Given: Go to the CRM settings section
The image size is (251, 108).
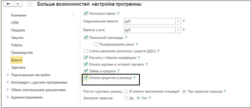Looking at the screenshot, I should click(15, 23).
